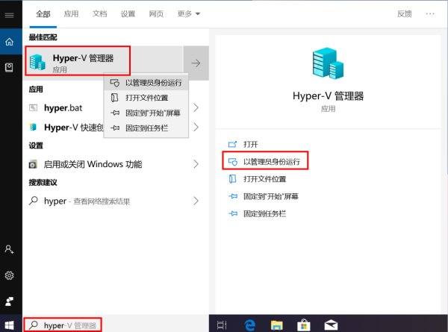
Task: Open the hamburger menu icon
Action: [x=9, y=15]
